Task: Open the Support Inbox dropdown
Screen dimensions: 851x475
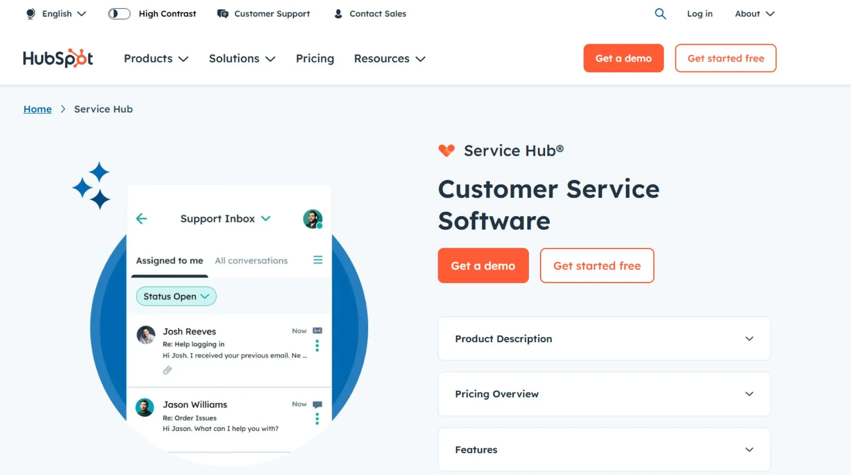Action: [226, 219]
